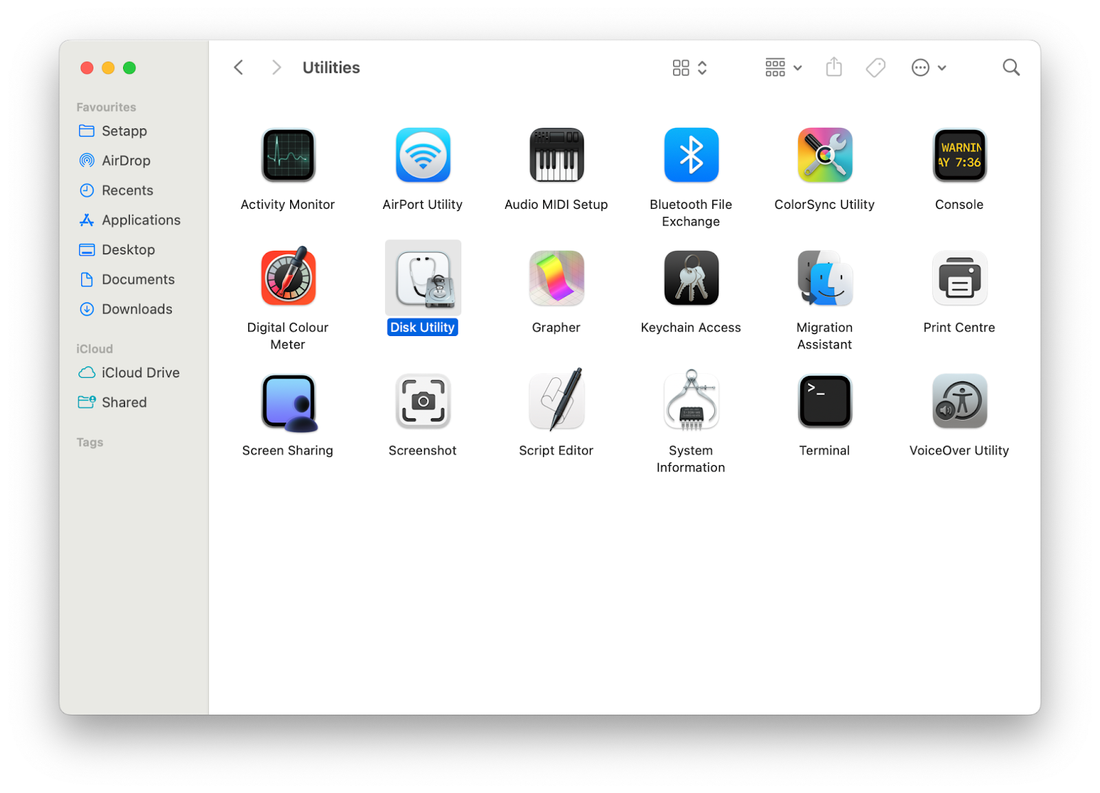Click the Edit Tags toolbar icon
The width and height of the screenshot is (1100, 793).
click(875, 67)
